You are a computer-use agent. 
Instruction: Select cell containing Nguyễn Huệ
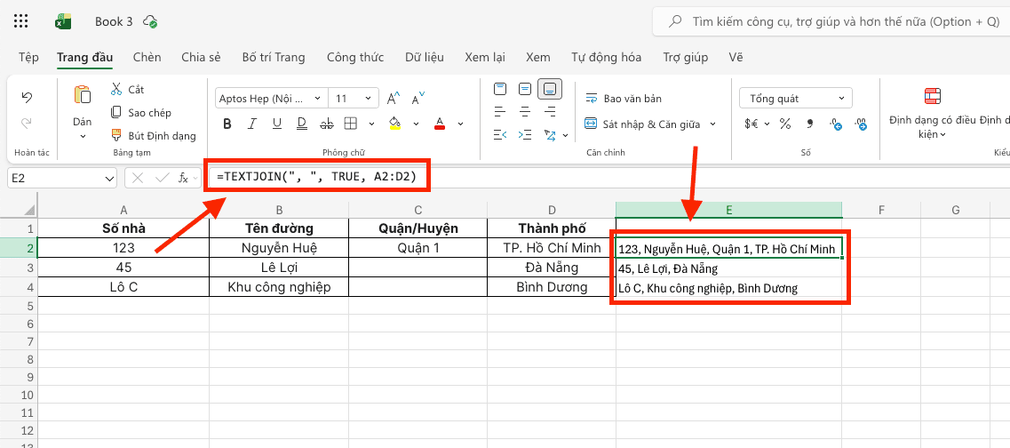point(279,247)
